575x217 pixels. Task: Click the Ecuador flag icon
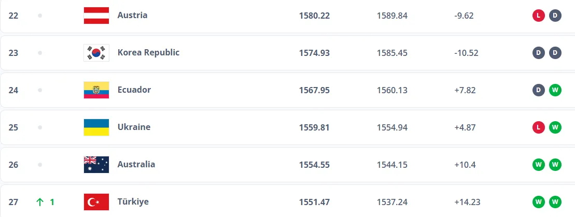pyautogui.click(x=96, y=90)
